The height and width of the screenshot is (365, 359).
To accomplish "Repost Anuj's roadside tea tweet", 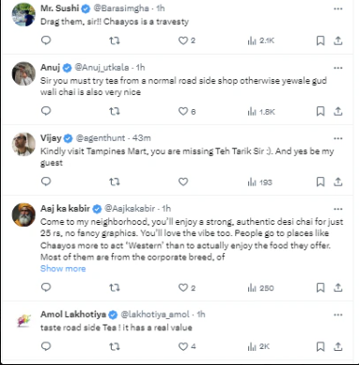I will pos(115,111).
